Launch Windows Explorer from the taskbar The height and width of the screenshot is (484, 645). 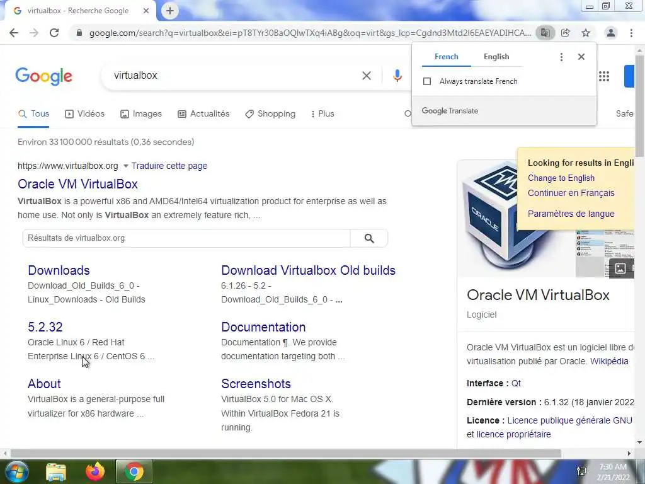56,471
